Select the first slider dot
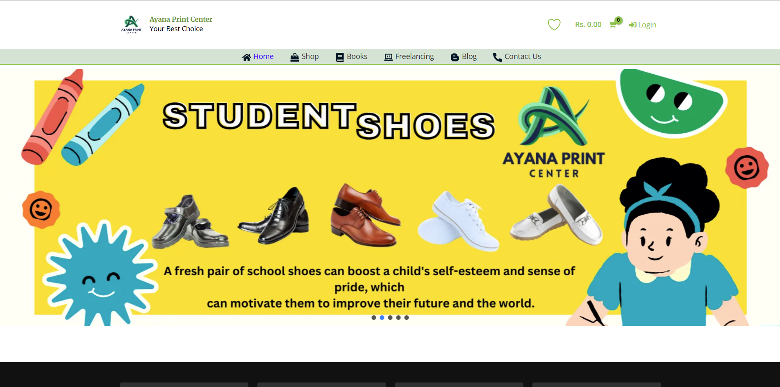780x387 pixels. (373, 317)
